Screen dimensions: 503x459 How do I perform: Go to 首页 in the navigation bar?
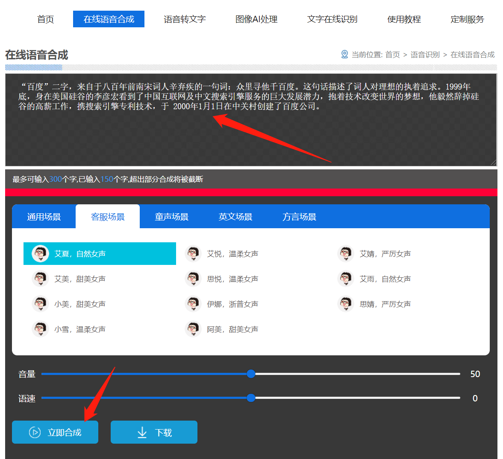pos(46,19)
